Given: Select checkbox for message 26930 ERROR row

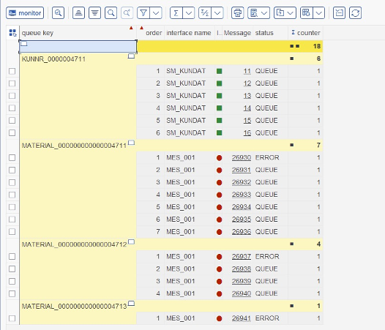Looking at the screenshot, I should [x=12, y=157].
